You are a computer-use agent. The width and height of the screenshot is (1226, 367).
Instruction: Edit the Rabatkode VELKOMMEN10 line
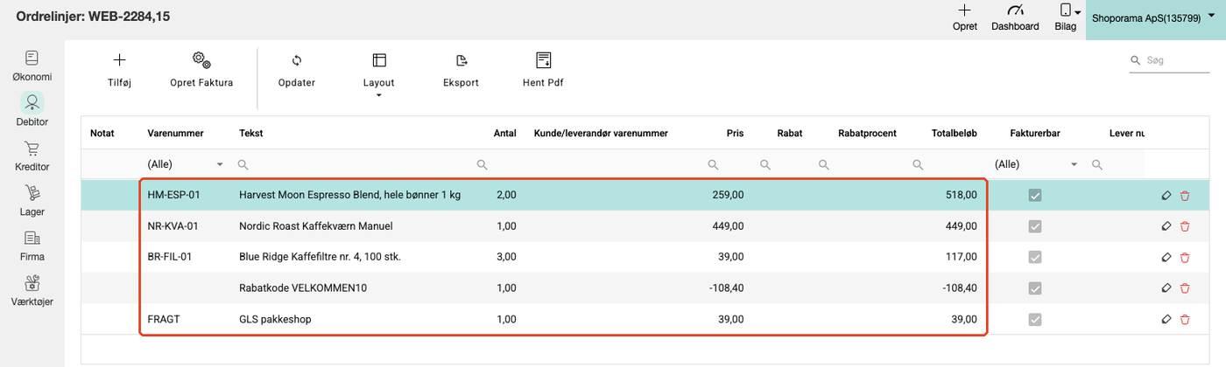1166,287
